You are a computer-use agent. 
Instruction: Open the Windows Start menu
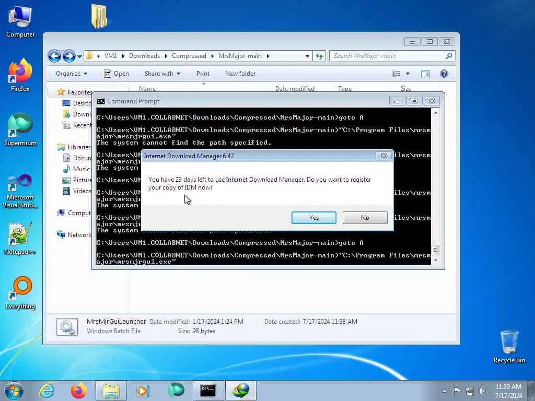point(14,391)
